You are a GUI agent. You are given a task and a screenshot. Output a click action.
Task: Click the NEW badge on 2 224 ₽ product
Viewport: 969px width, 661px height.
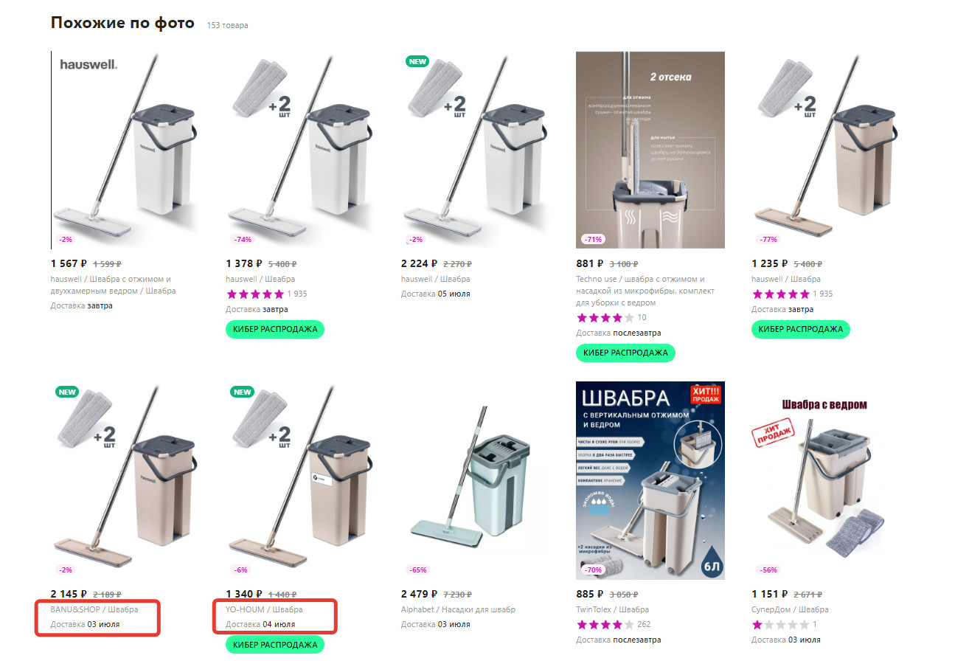[417, 61]
